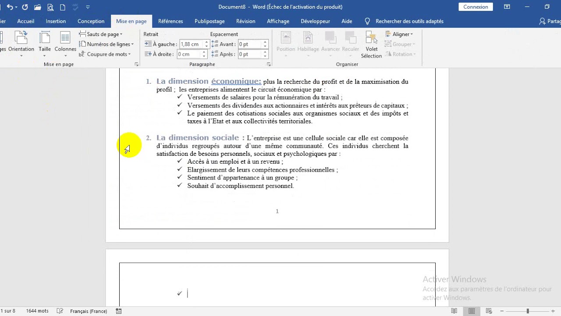Click the spelling proofing status icon
This screenshot has height=316, width=561.
pyautogui.click(x=60, y=311)
